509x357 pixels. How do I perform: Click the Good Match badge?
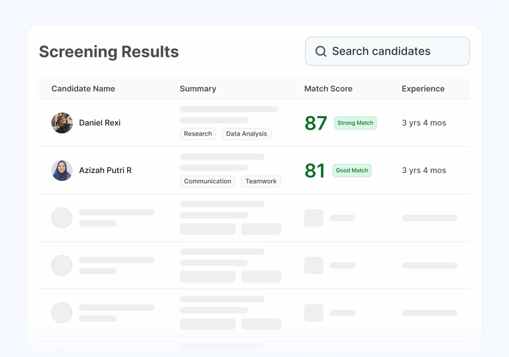(x=352, y=170)
